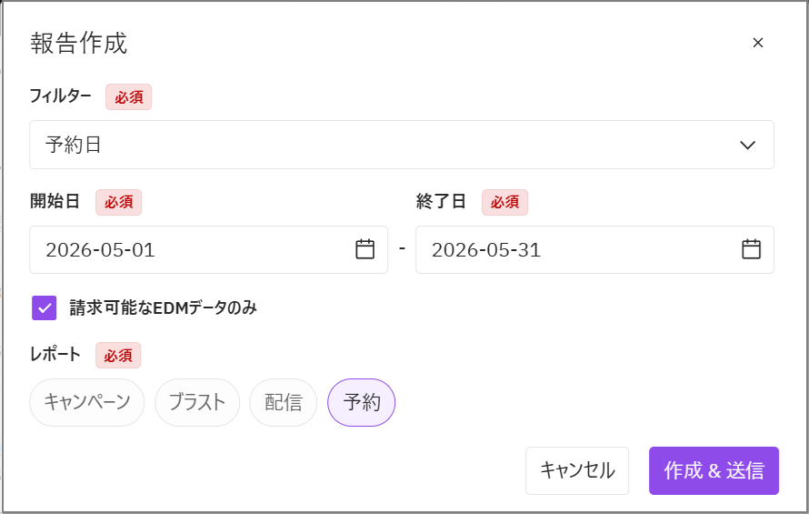Select the ブラスト report chip
The width and height of the screenshot is (809, 514).
tap(197, 402)
